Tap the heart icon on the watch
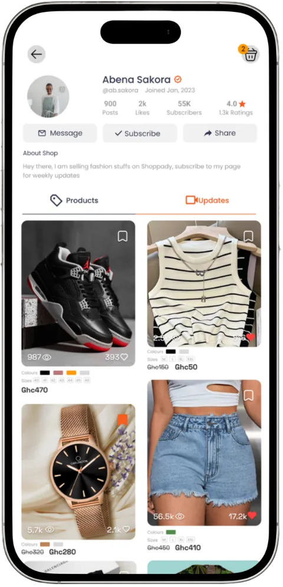Image resolution: width=283 pixels, height=587 pixels. click(126, 529)
